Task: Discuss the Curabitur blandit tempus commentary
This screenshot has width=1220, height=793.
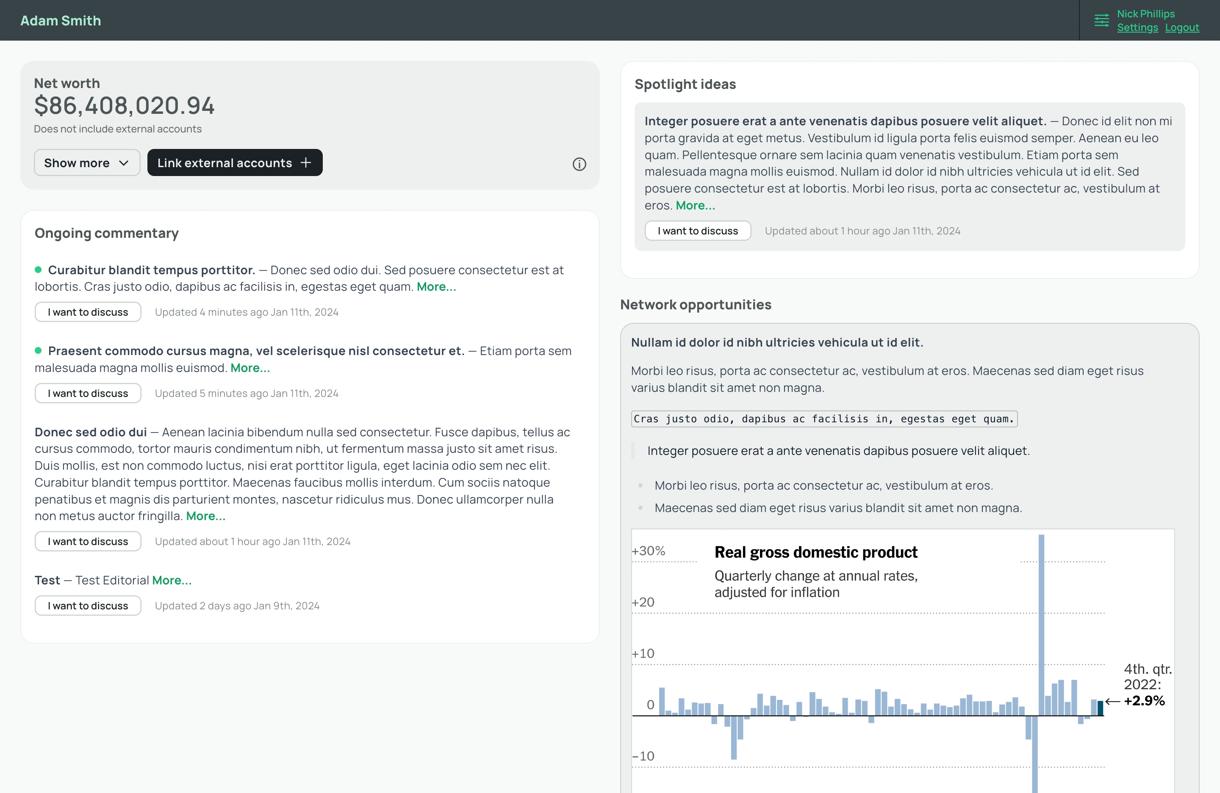Action: tap(88, 312)
